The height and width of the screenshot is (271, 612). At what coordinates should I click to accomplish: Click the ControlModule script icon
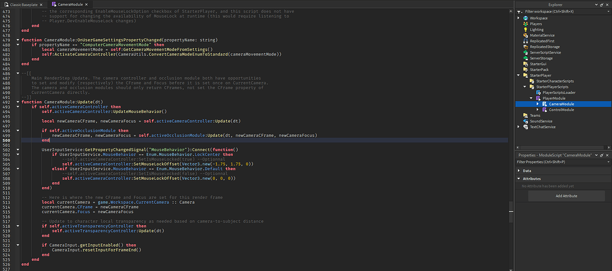(545, 110)
